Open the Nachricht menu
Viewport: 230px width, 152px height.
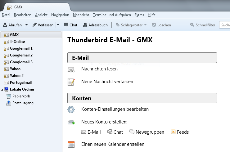point(81,15)
